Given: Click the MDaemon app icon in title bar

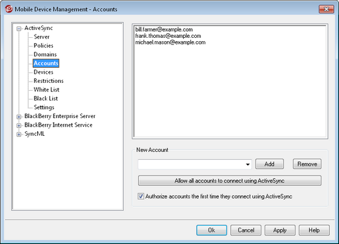Looking at the screenshot, I should [8, 9].
